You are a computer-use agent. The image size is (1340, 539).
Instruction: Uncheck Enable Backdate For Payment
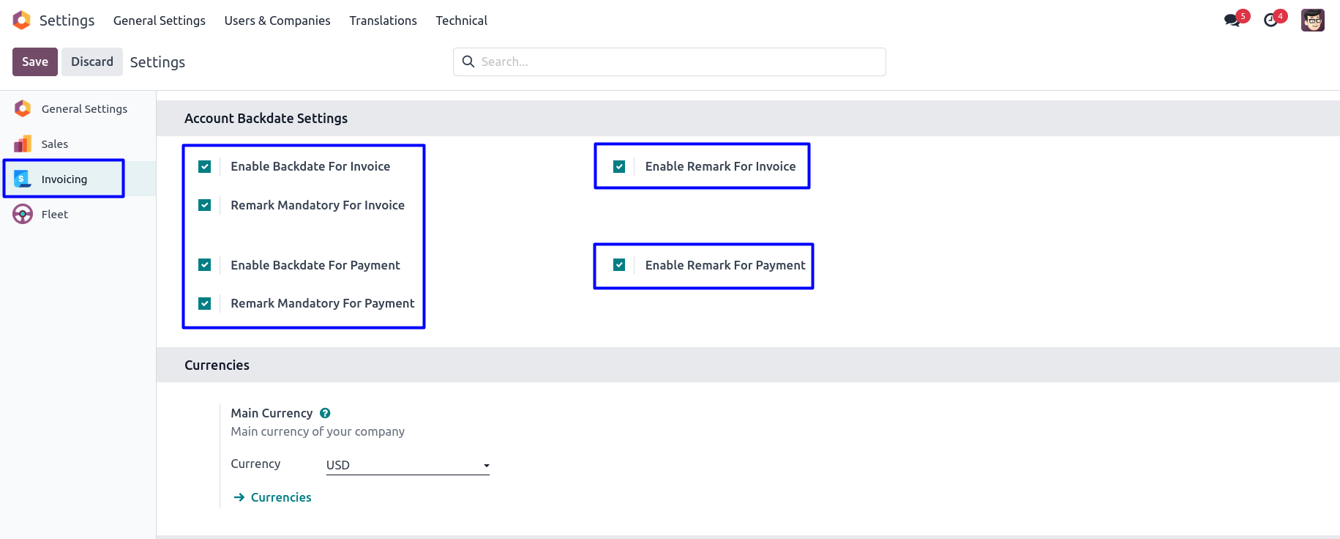click(x=205, y=265)
